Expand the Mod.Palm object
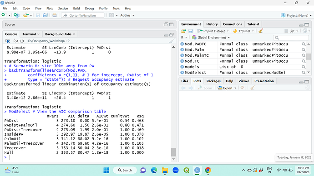The image size is (314, 176). click(x=182, y=50)
